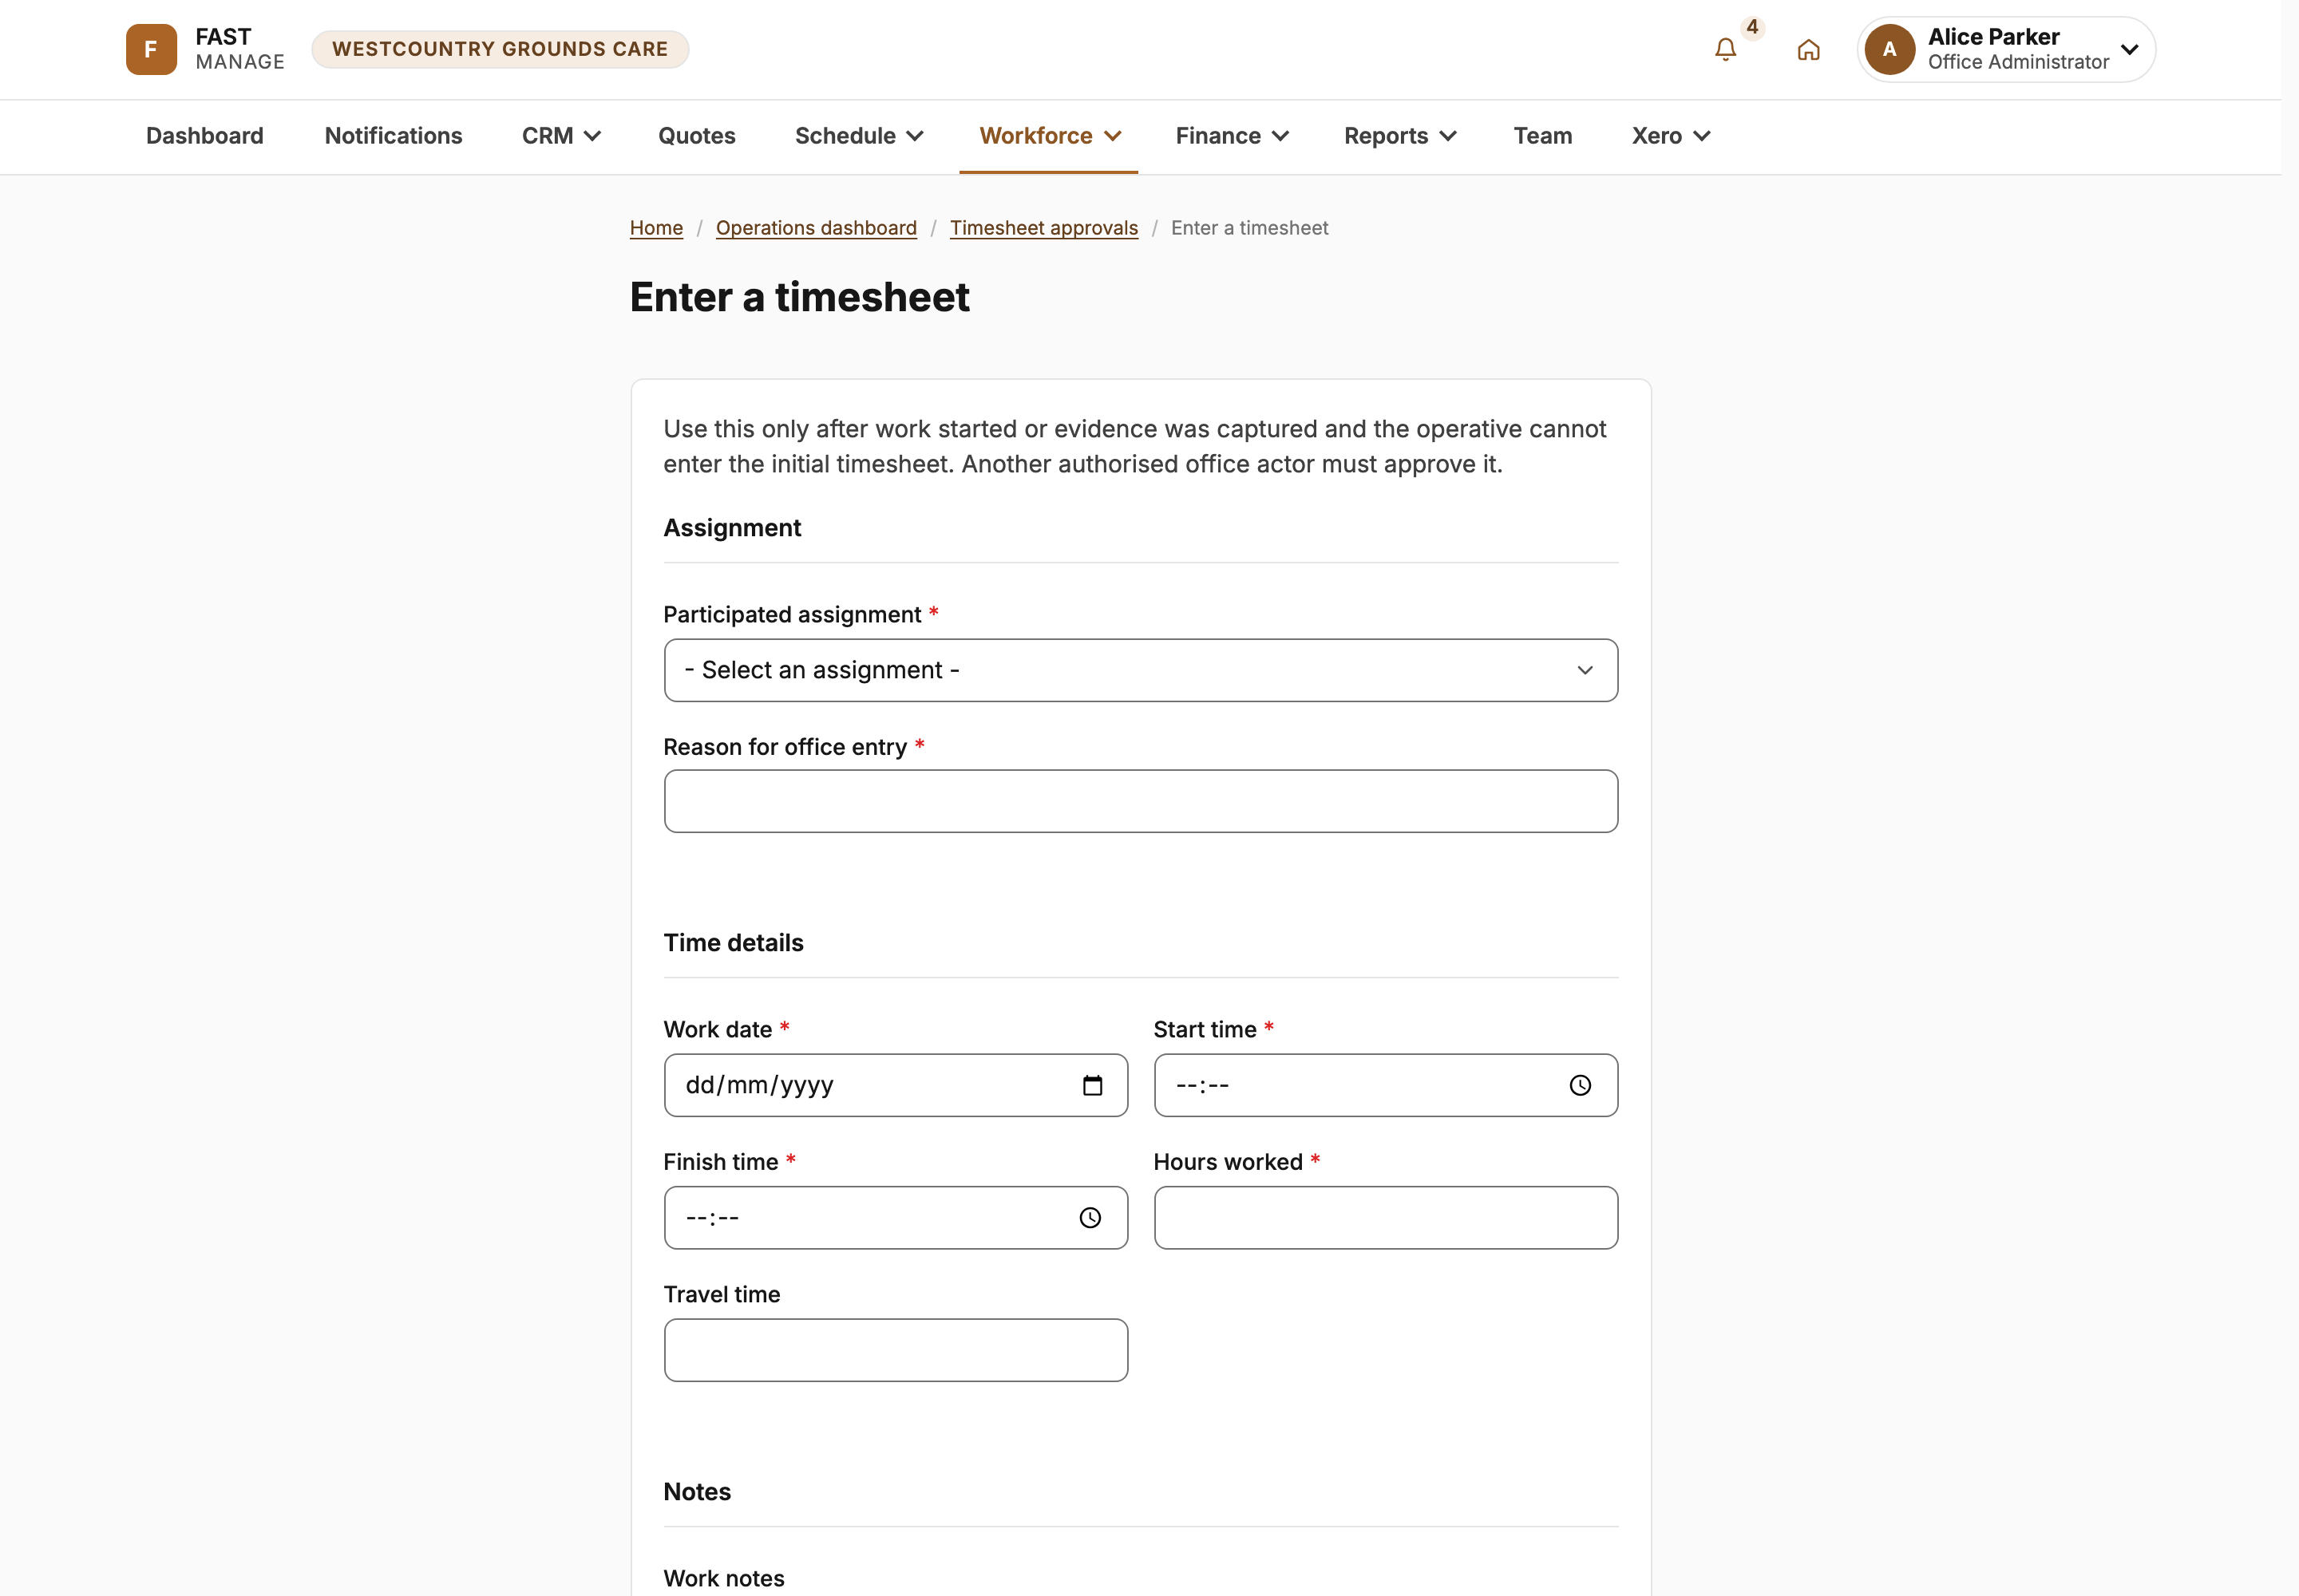Focus the Work date field
The width and height of the screenshot is (2299, 1596).
[x=896, y=1085]
